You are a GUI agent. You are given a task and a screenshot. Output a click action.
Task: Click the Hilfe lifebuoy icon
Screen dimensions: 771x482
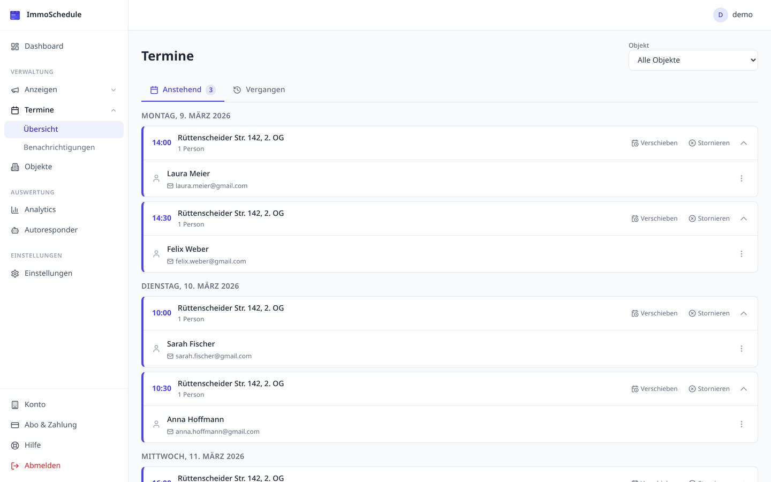coord(15,446)
